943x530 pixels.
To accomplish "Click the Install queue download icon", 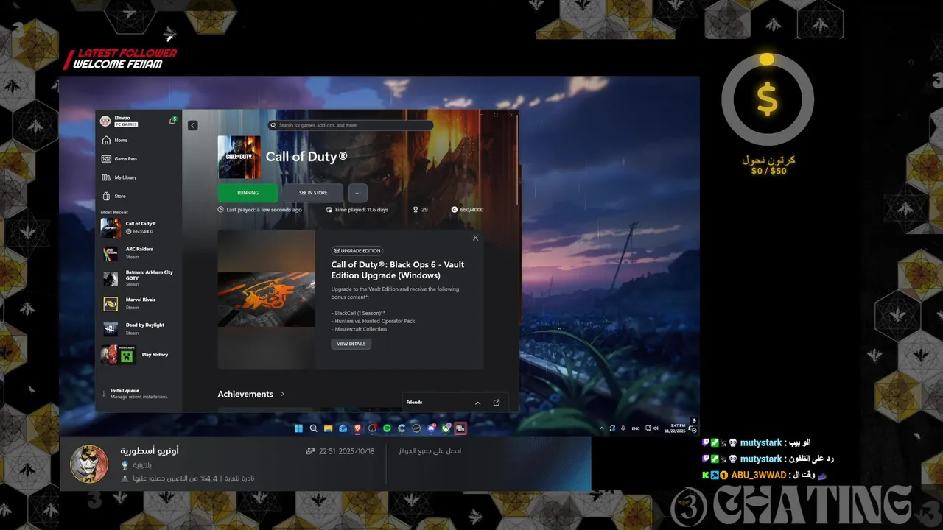I will 103,393.
